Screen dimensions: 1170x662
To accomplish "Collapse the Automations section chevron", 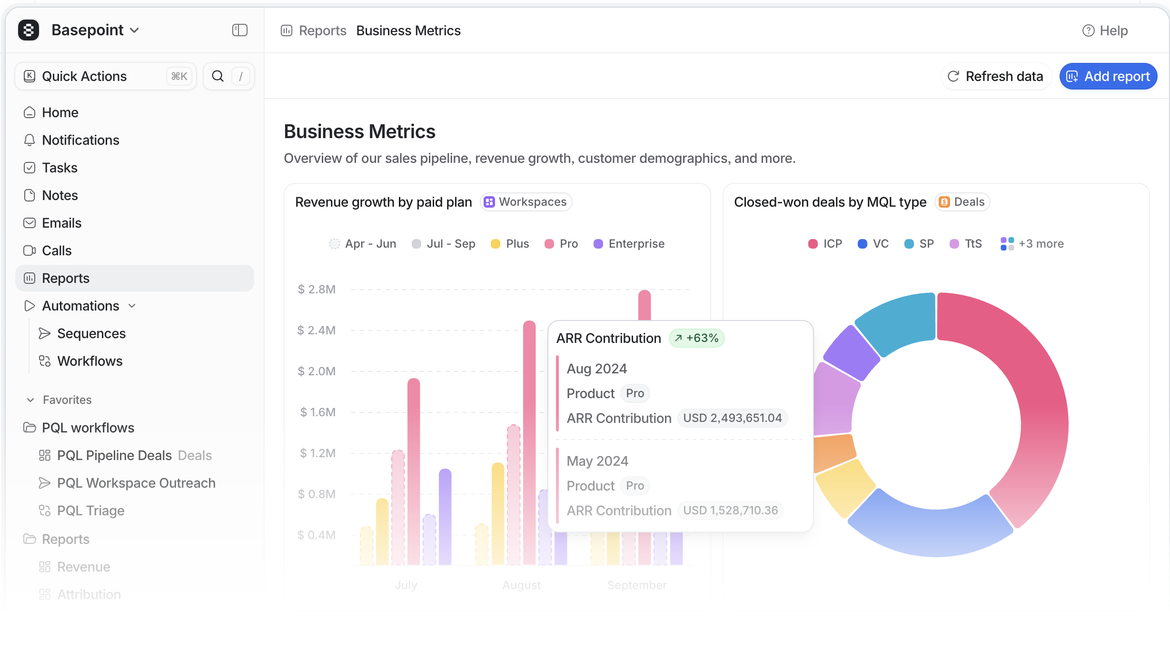I will (132, 306).
